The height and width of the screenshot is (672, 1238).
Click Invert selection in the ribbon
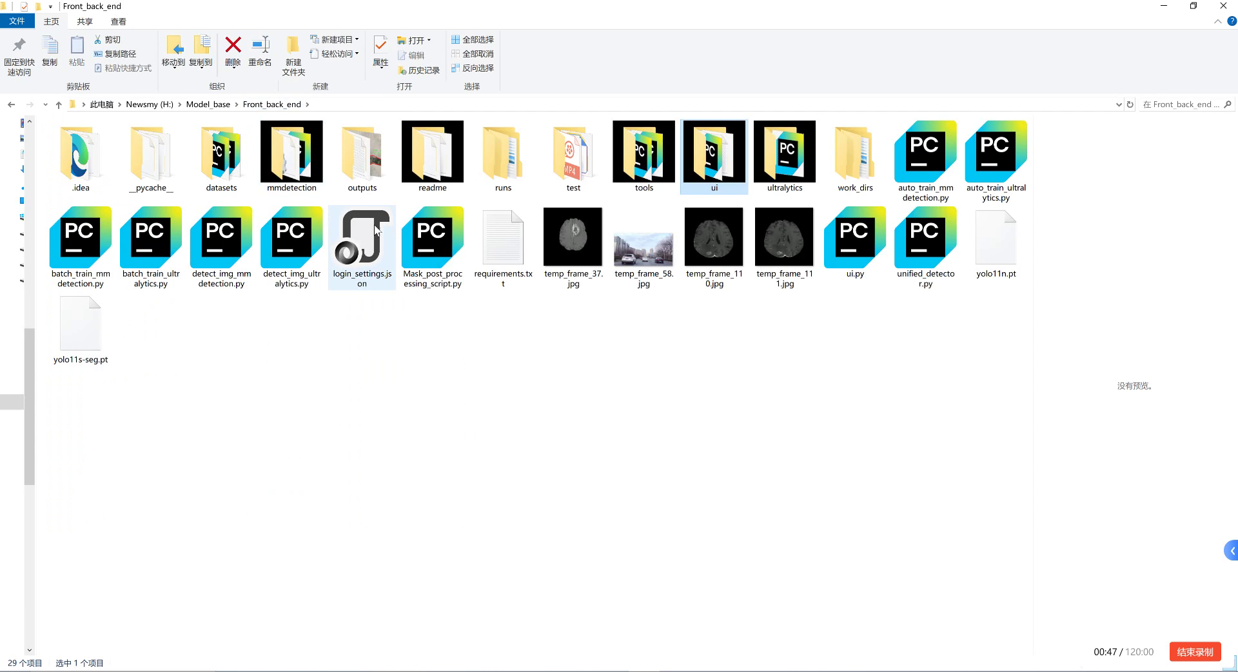[x=473, y=68]
